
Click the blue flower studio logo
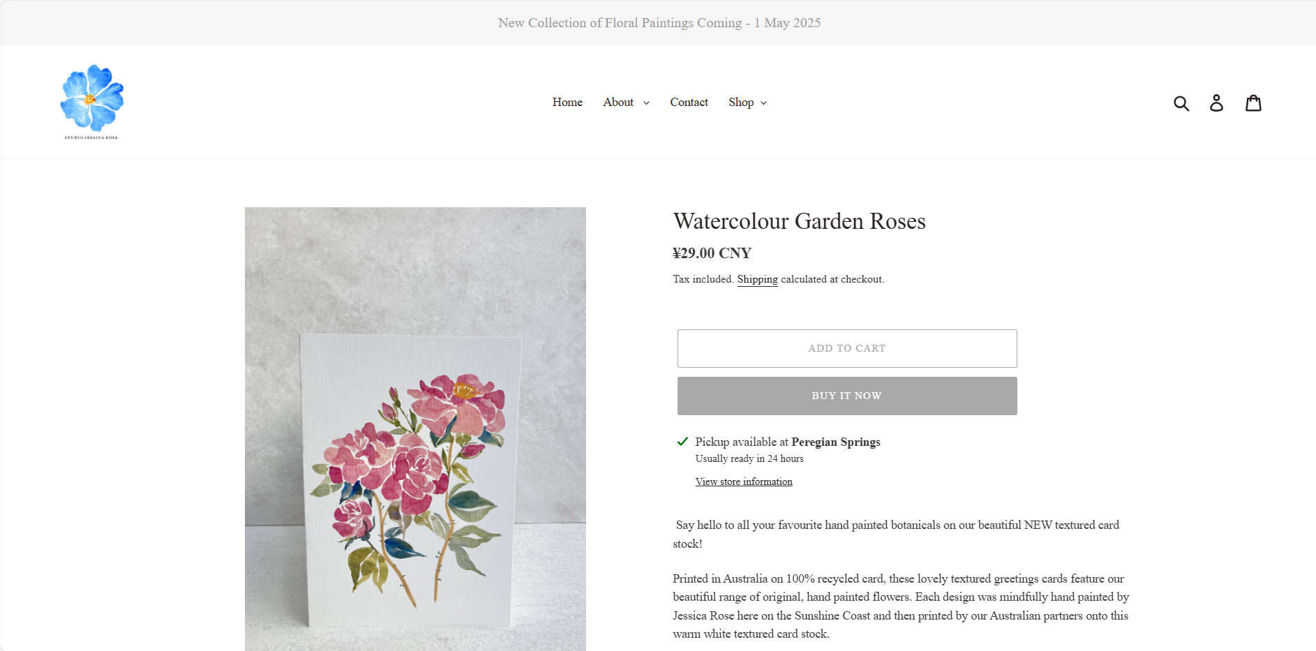[x=91, y=102]
